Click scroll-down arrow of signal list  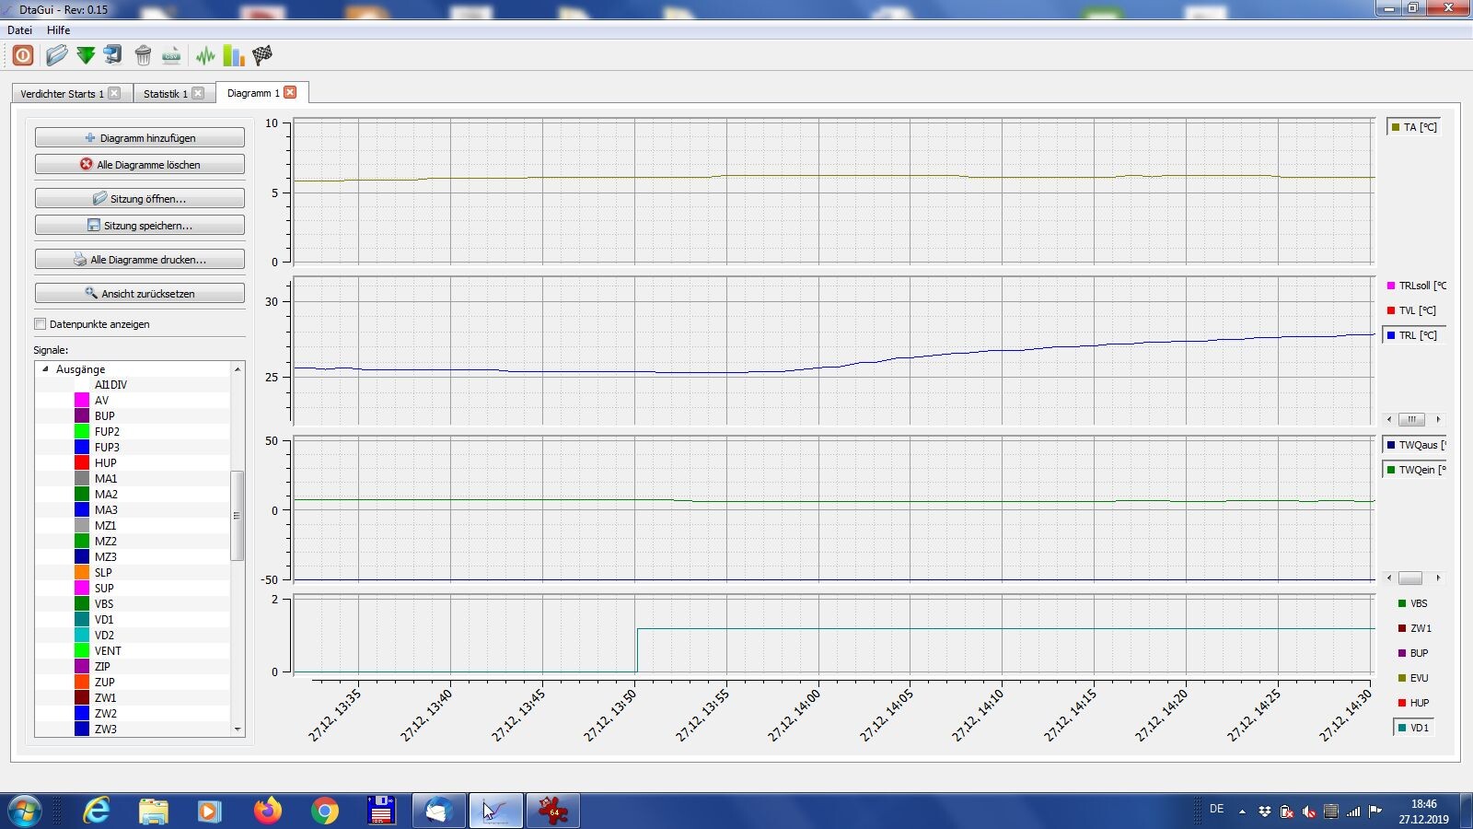238,729
